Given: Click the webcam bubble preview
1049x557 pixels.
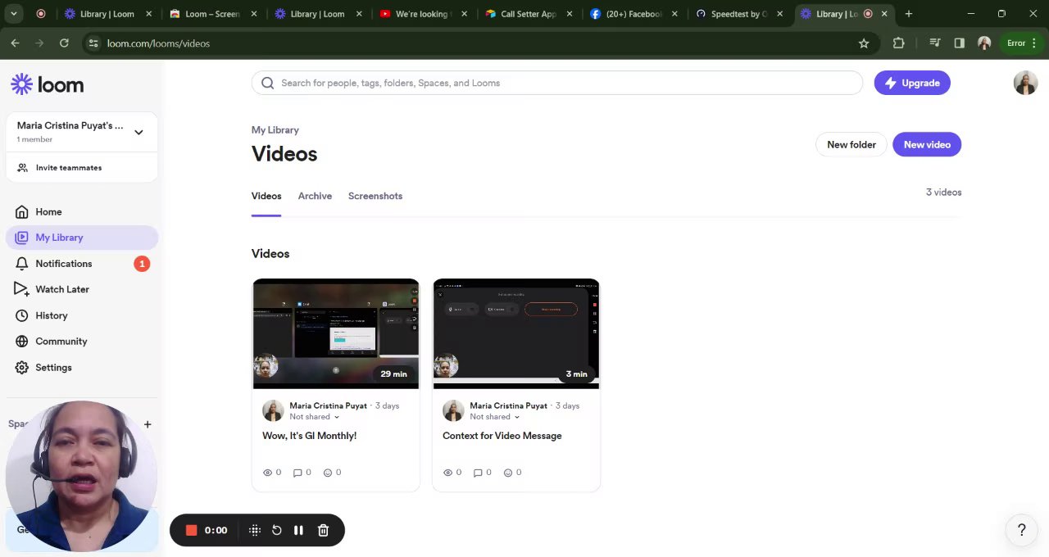Looking at the screenshot, I should (81, 476).
